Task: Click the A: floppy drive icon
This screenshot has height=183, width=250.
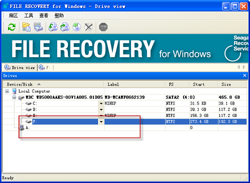Action: pos(22,127)
